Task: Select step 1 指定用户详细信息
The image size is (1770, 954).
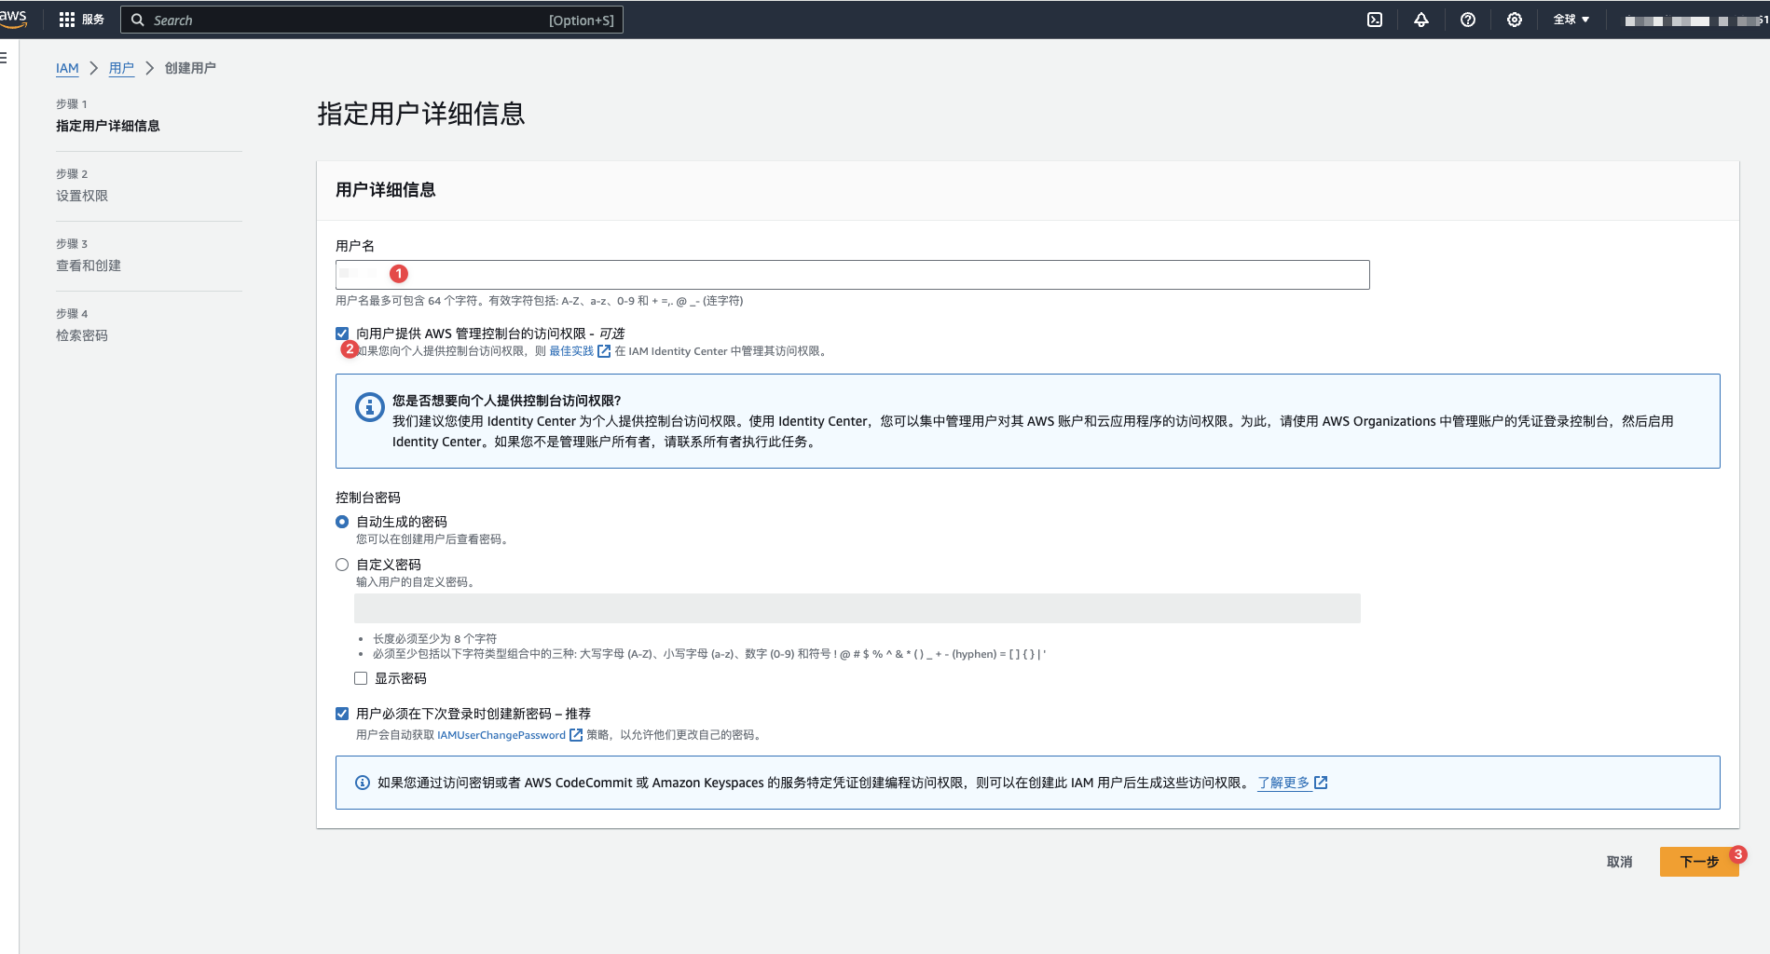Action: (x=108, y=126)
